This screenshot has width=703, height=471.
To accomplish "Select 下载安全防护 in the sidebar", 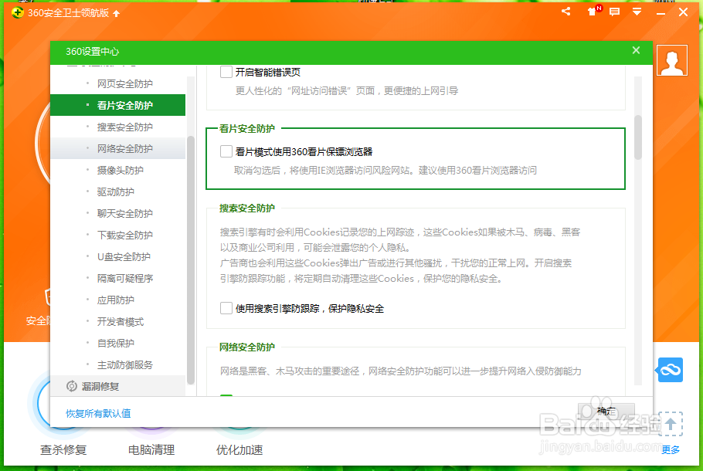I will click(x=118, y=235).
